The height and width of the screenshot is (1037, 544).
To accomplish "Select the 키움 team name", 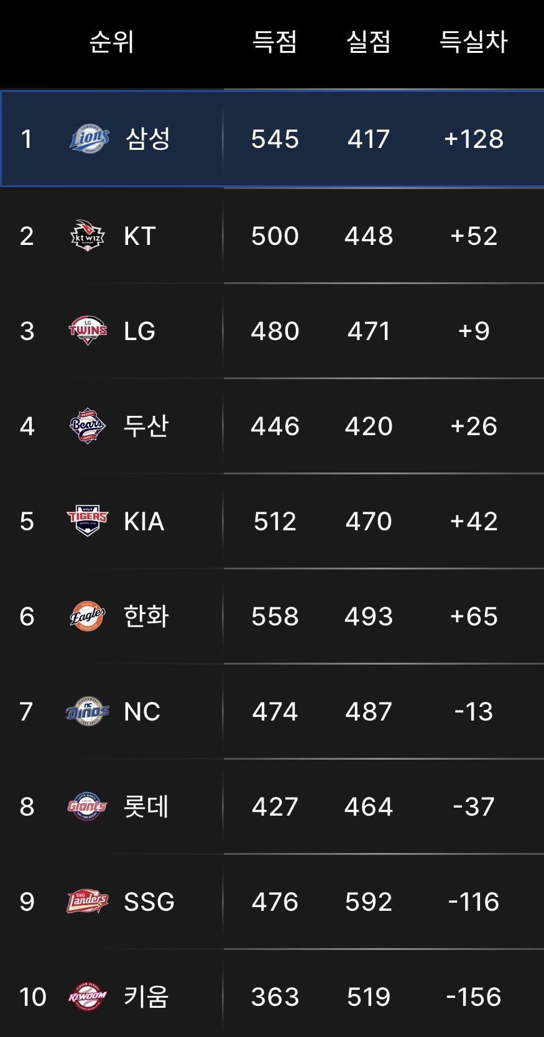I will coord(146,997).
